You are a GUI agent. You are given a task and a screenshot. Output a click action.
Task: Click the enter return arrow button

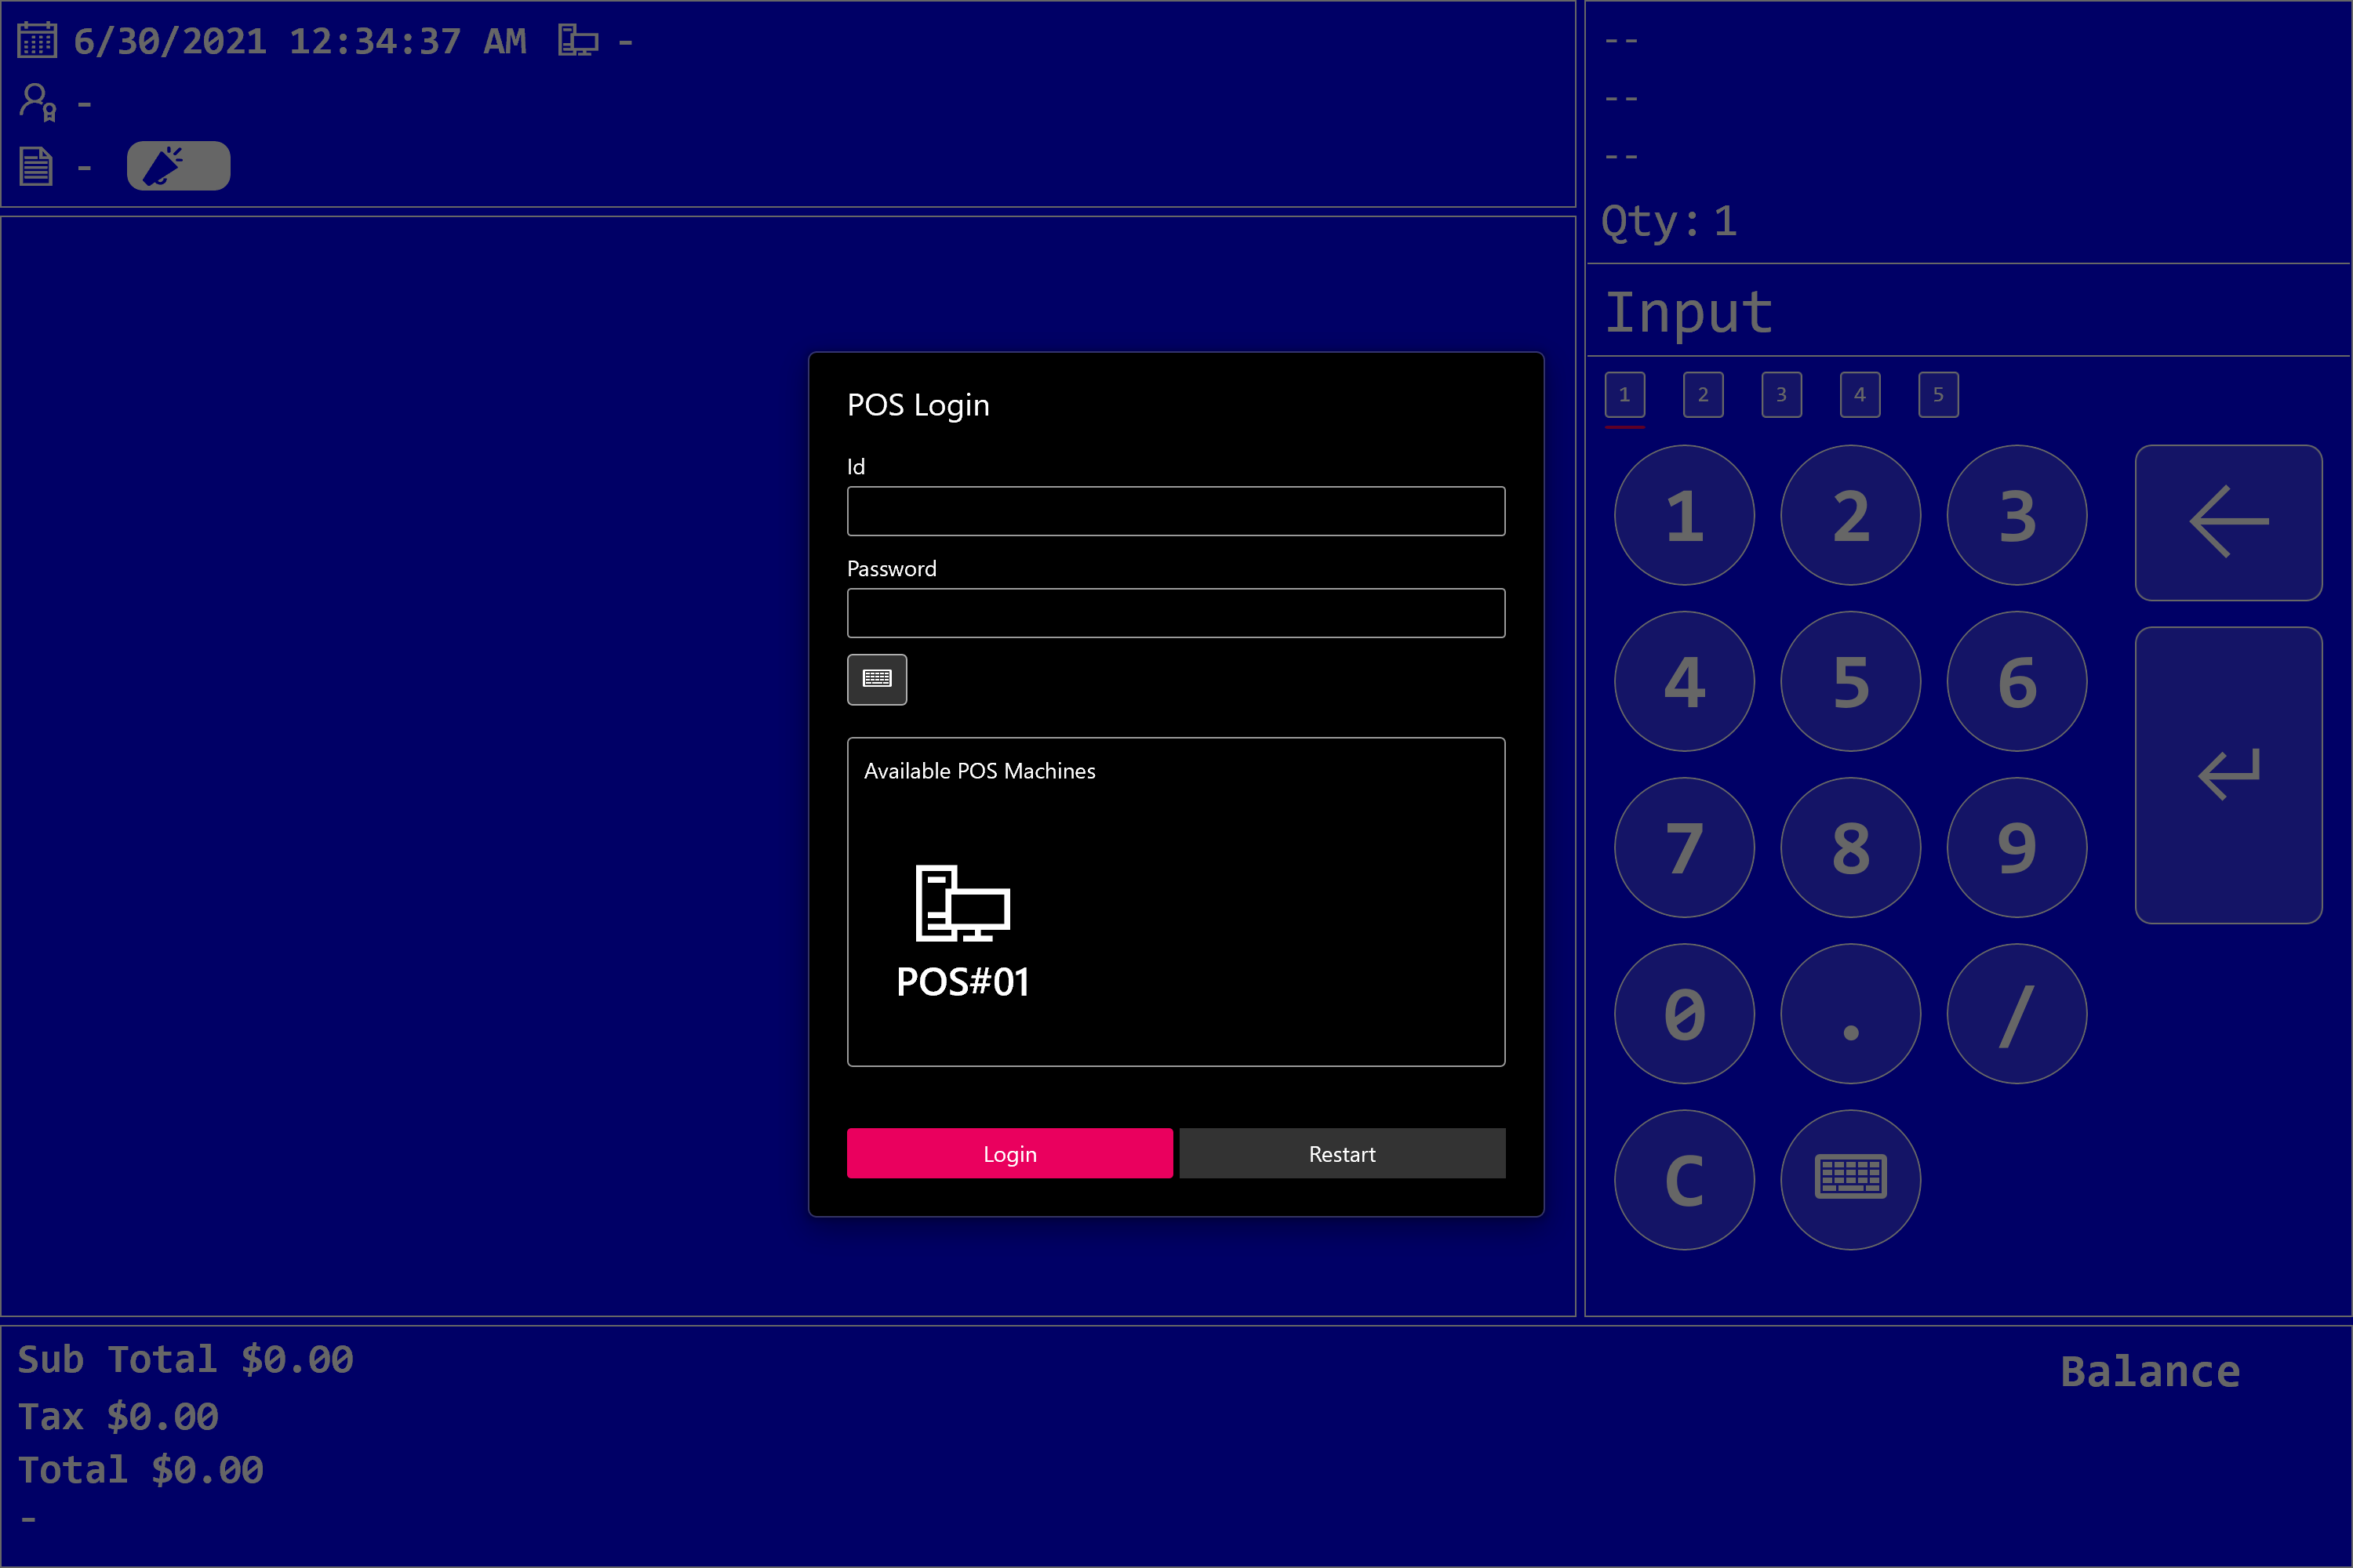(x=2229, y=775)
